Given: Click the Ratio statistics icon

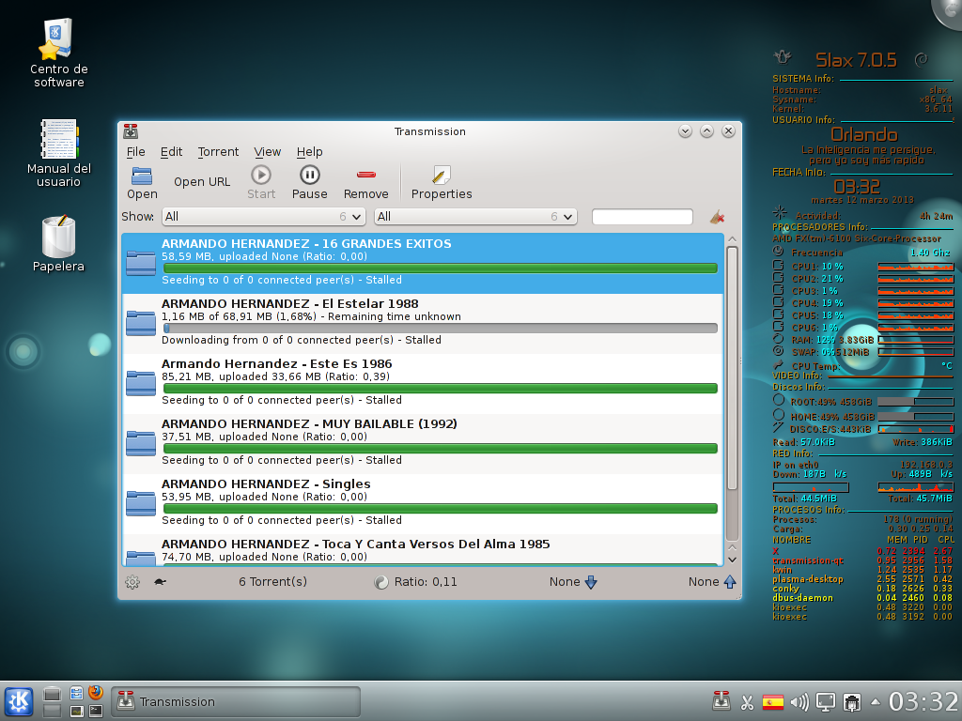Looking at the screenshot, I should (x=381, y=582).
